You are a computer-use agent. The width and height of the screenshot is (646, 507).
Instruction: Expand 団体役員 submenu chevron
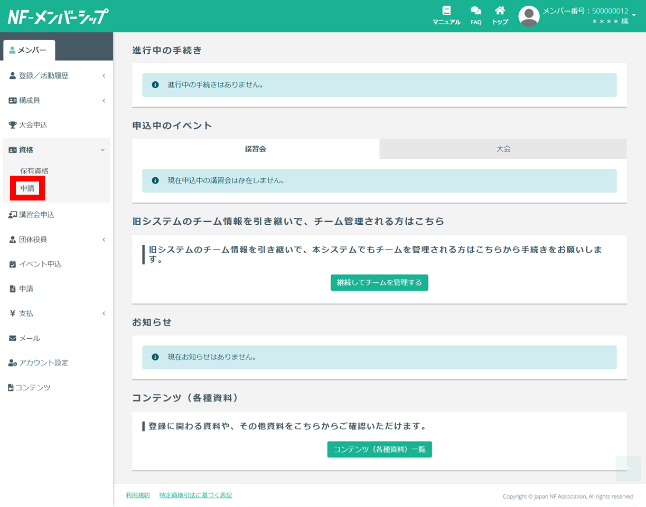click(x=104, y=240)
